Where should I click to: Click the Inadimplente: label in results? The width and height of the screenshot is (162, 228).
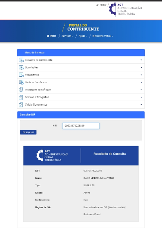pos(42,200)
